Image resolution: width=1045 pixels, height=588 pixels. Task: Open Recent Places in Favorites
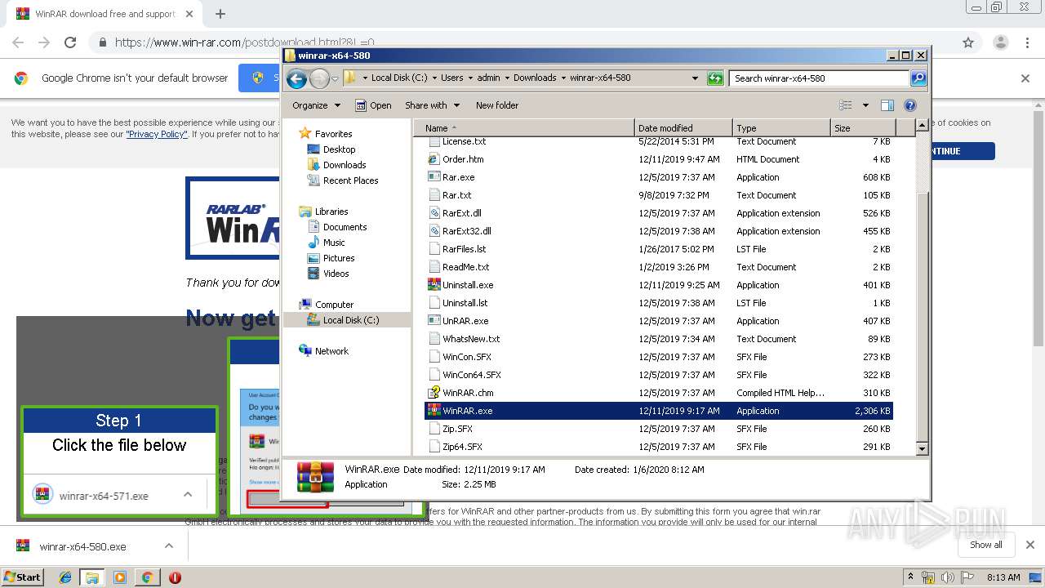coord(350,180)
